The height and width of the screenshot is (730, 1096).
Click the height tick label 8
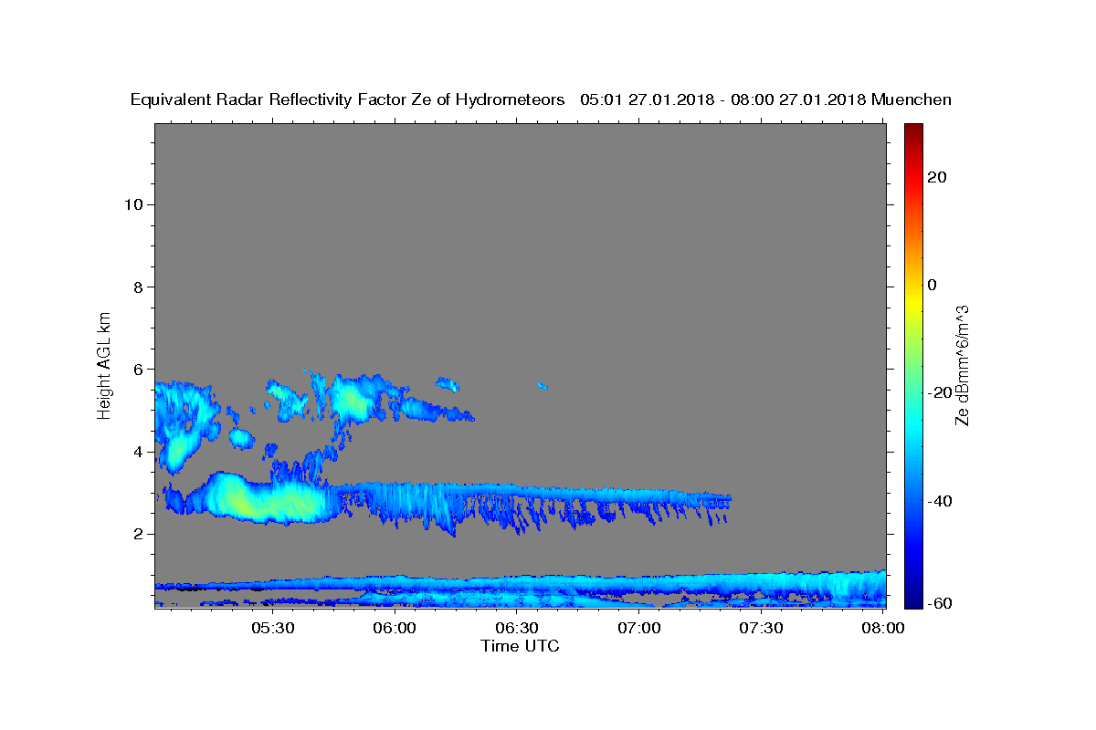[x=138, y=287]
